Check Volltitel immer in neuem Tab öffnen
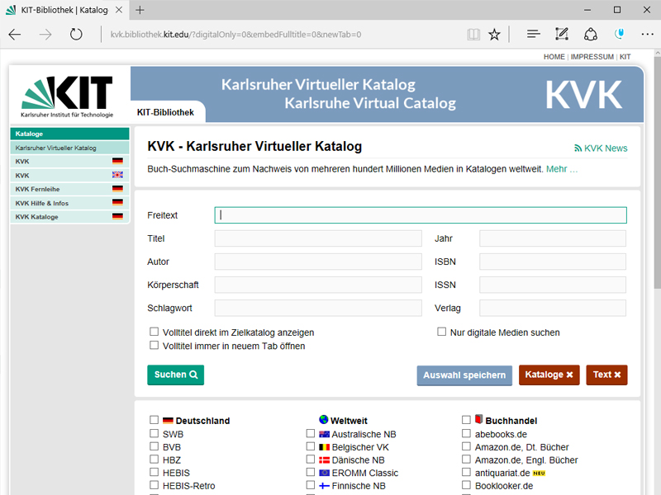 [x=155, y=345]
